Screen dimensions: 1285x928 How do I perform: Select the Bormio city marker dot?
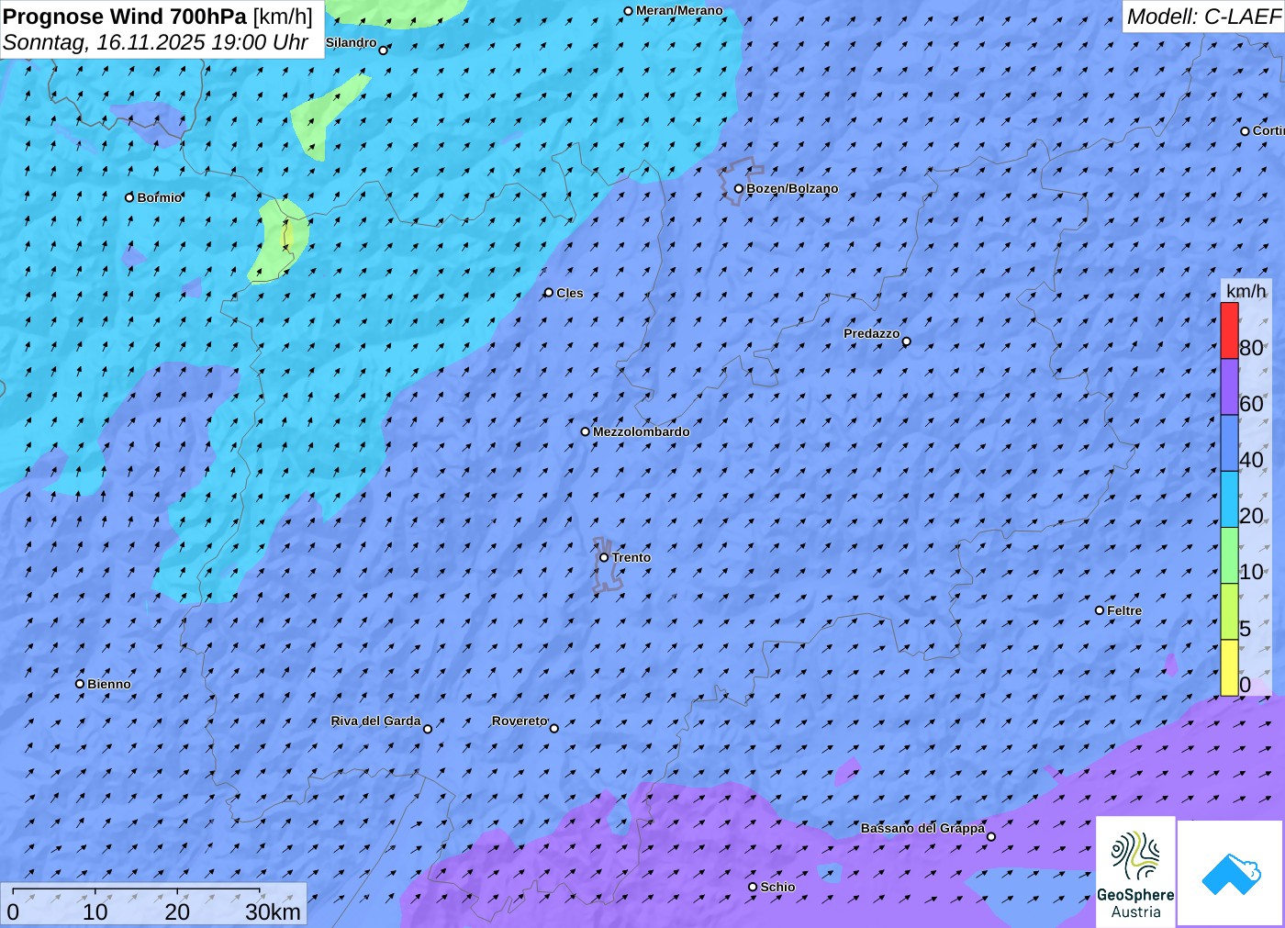[x=129, y=197]
